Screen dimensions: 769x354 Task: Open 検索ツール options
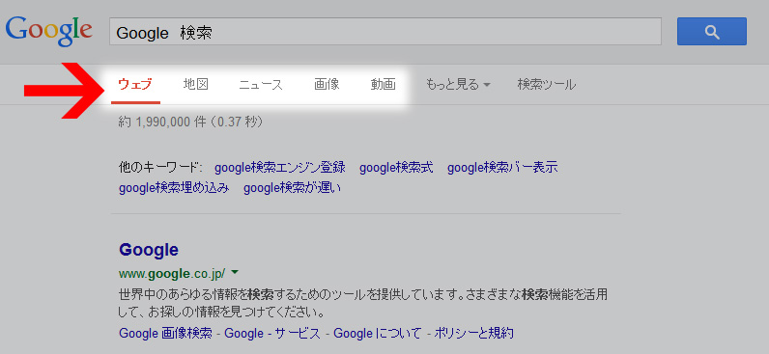(547, 85)
